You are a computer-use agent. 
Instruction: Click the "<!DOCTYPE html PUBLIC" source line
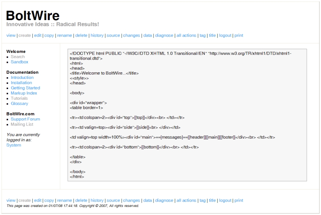coord(180,56)
